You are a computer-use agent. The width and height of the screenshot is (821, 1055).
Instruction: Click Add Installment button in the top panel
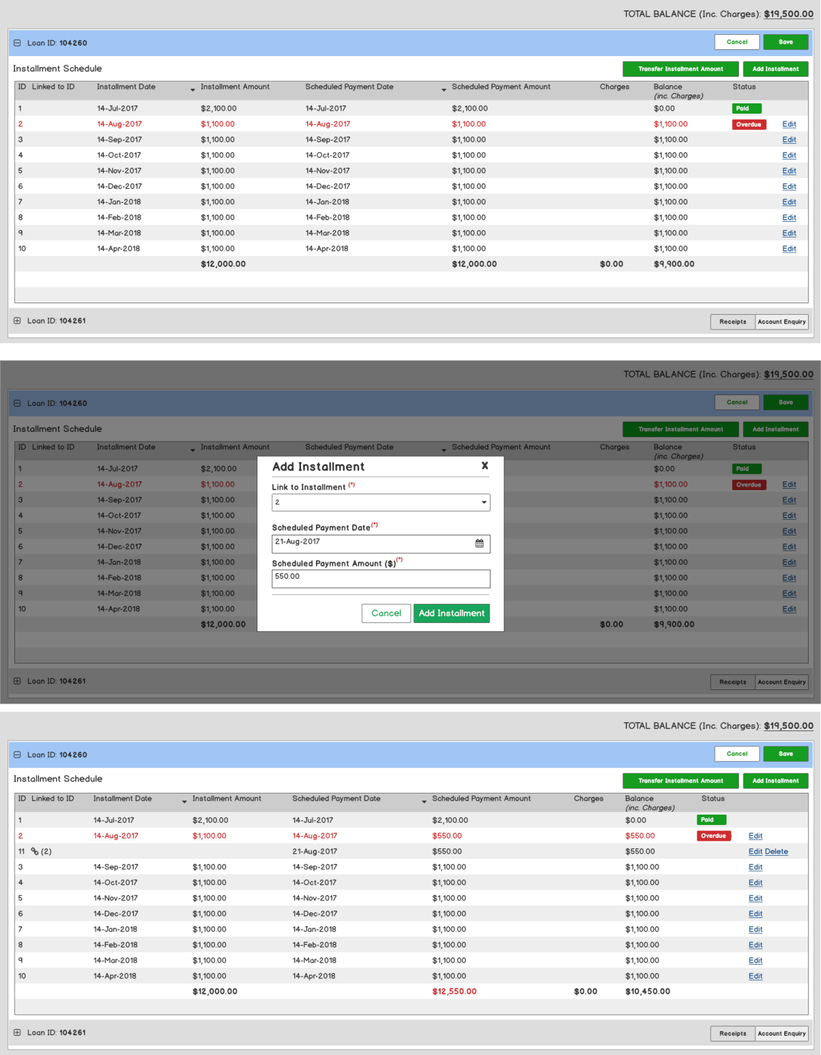click(776, 69)
